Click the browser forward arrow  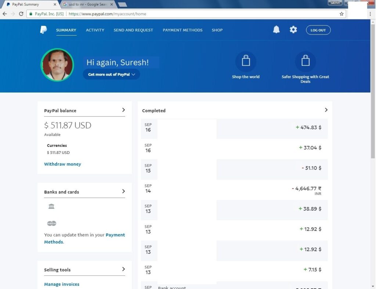[13, 14]
